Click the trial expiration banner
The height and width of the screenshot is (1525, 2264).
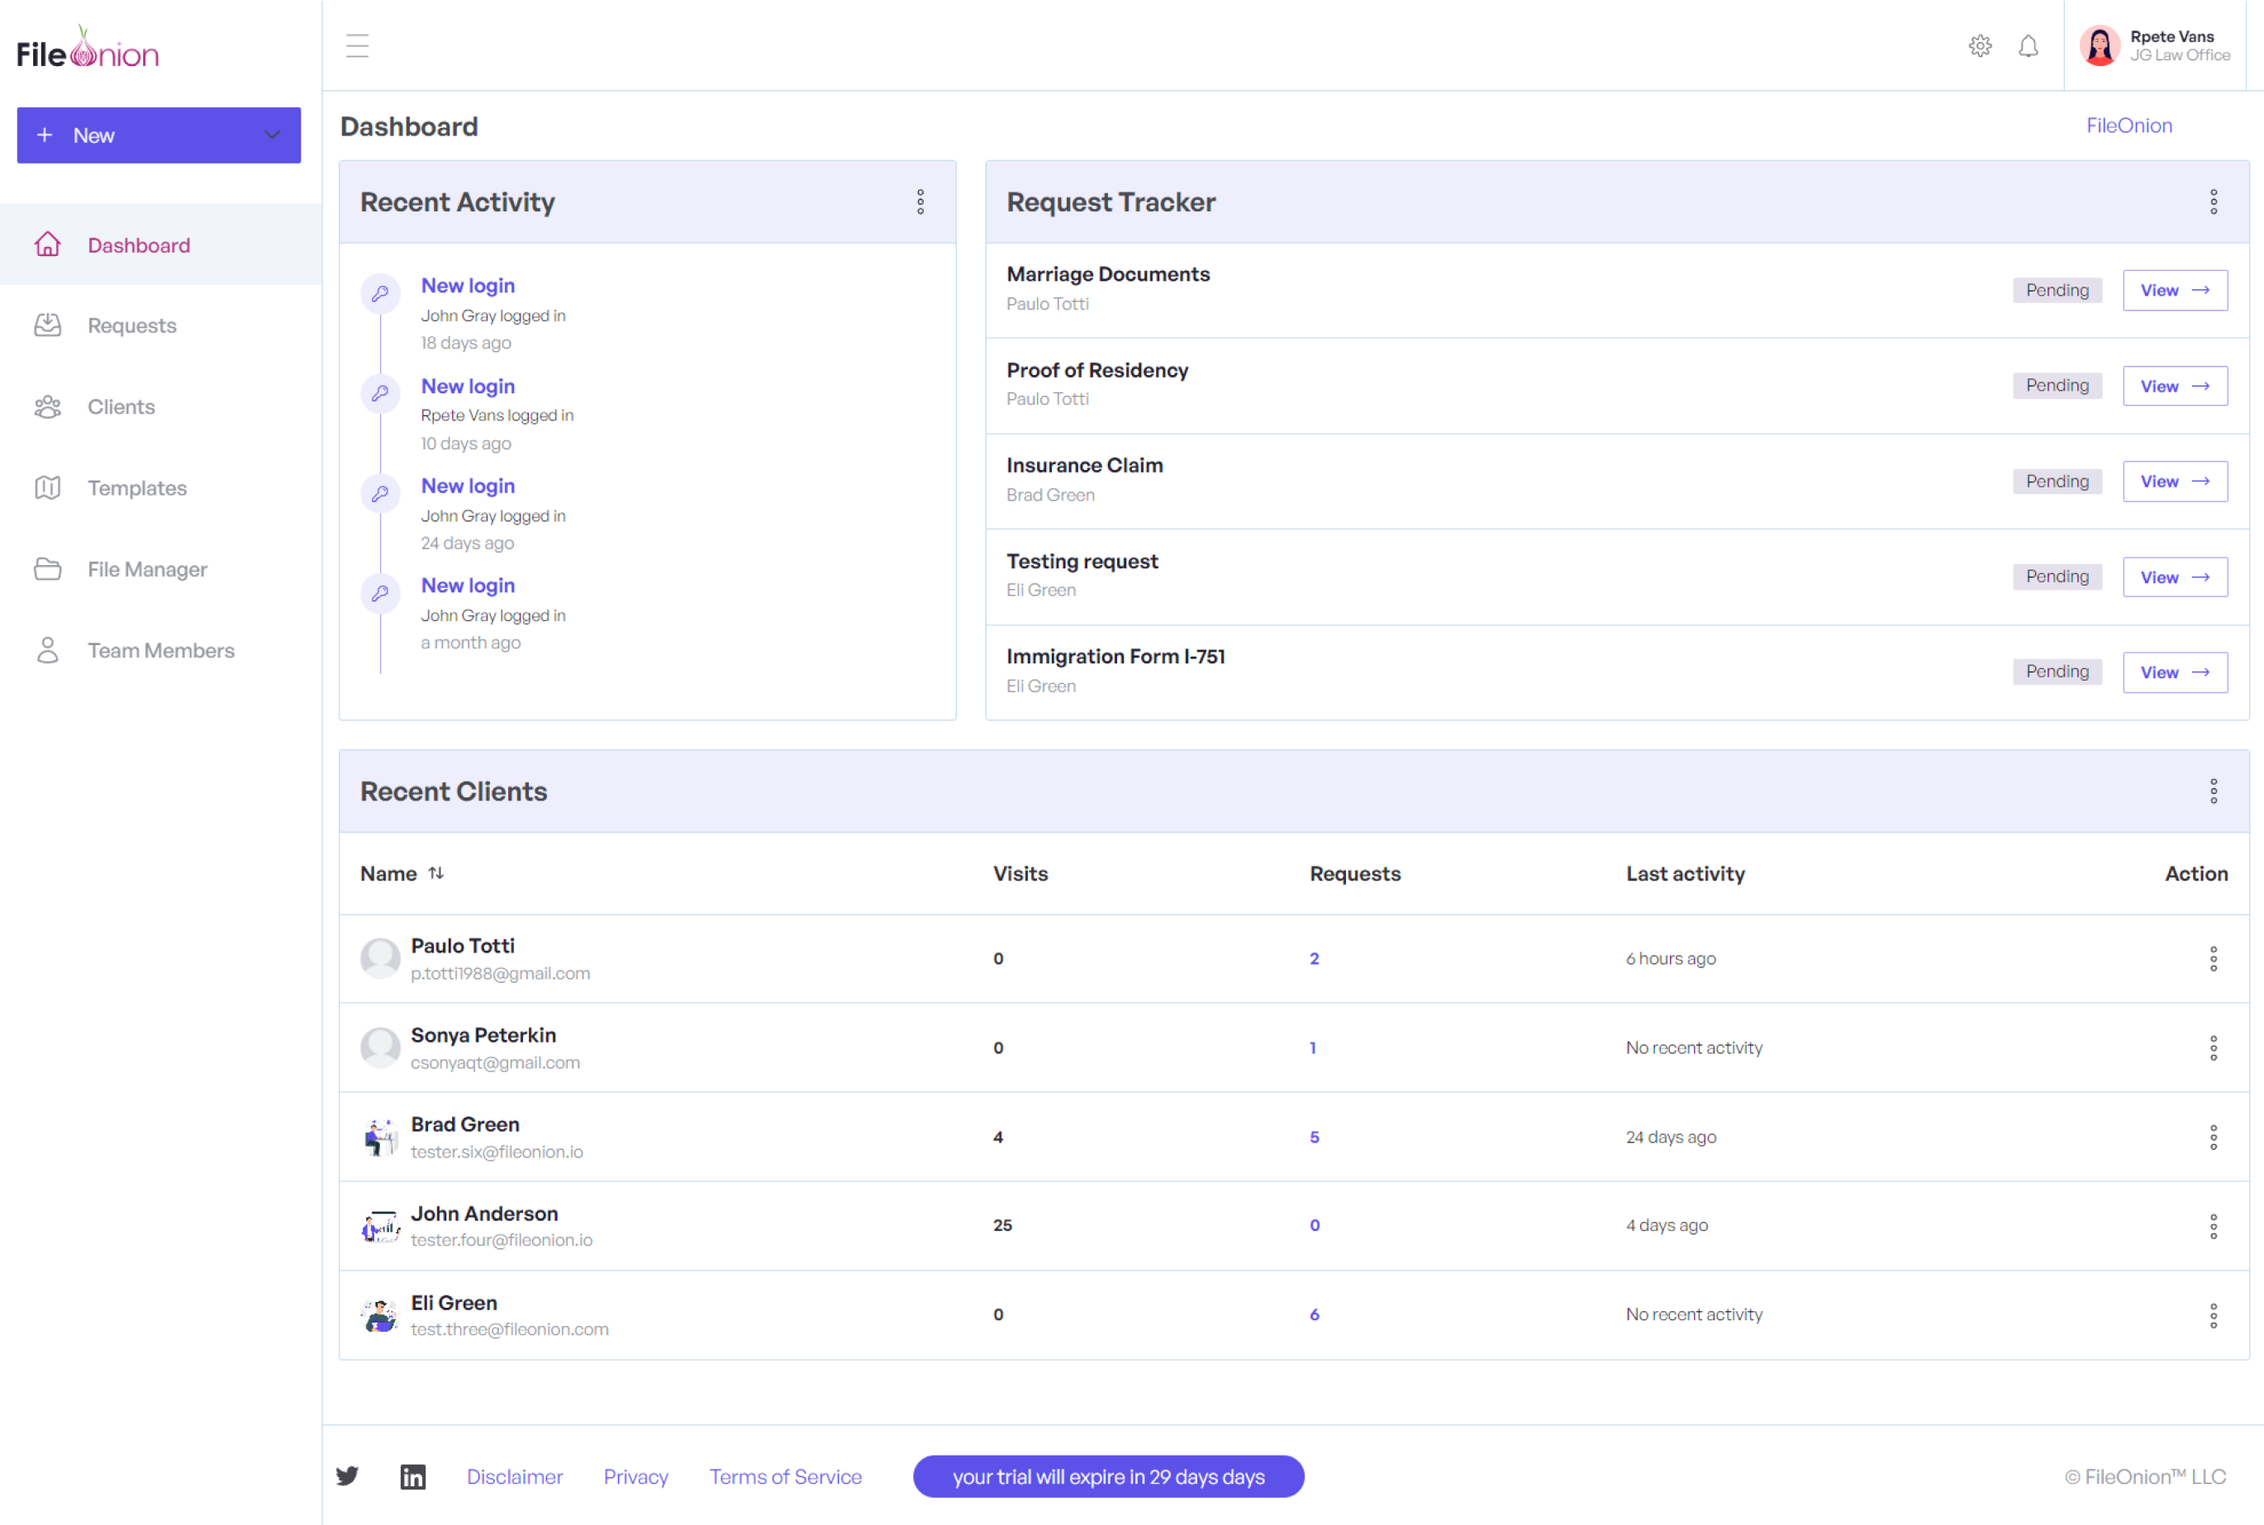1108,1475
